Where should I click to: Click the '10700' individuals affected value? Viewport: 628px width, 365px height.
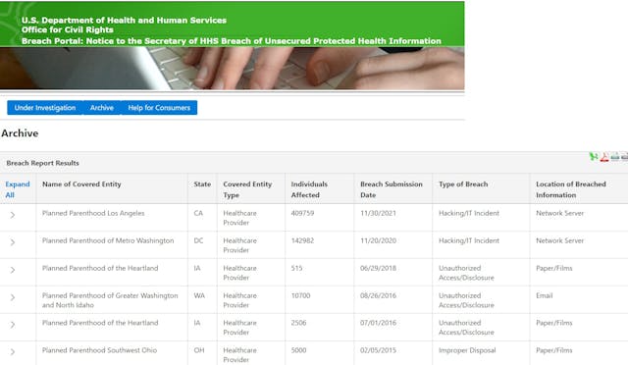(301, 295)
